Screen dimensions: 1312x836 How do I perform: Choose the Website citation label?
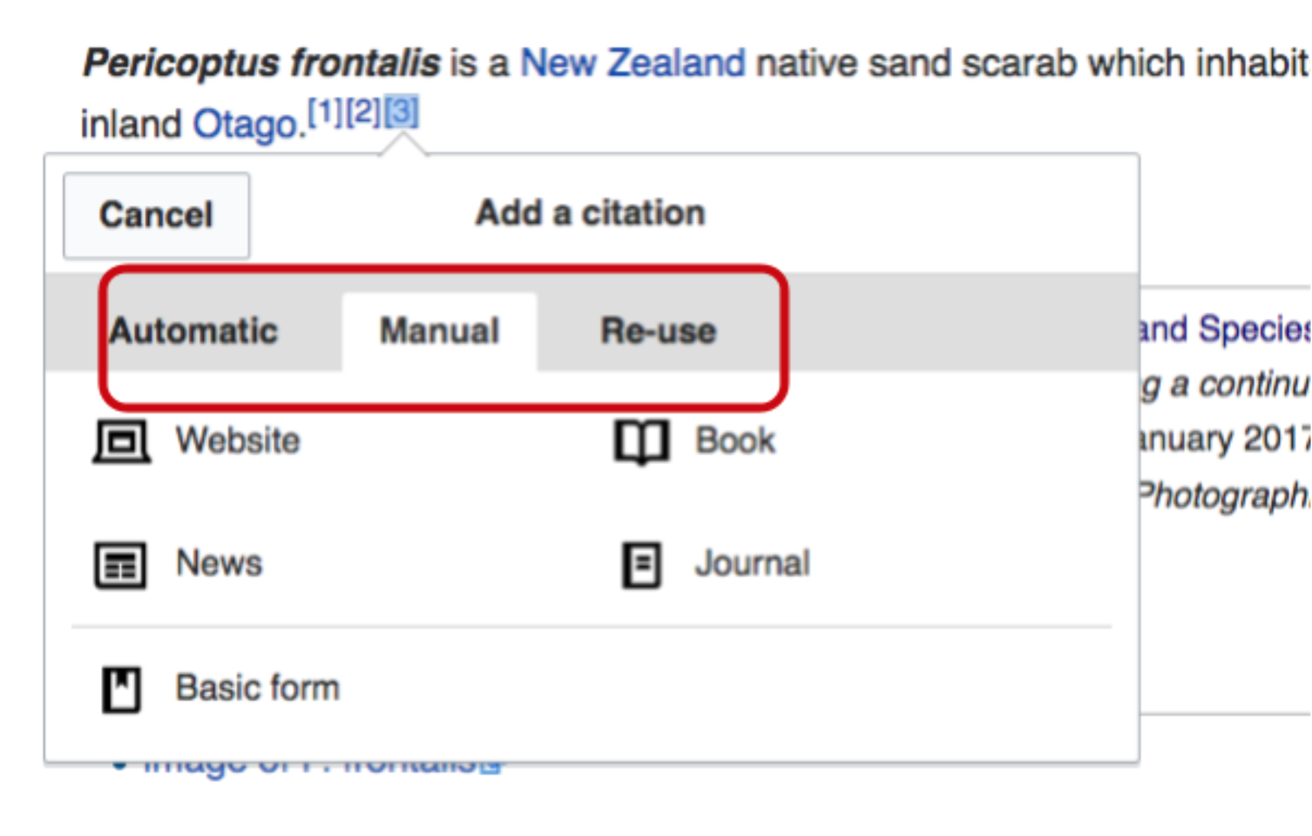tap(238, 441)
